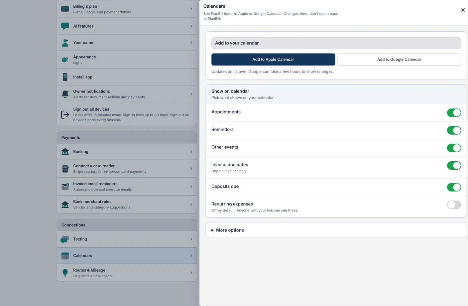This screenshot has width=468, height=306.
Task: Click the Your name row chevron
Action: [x=191, y=43]
